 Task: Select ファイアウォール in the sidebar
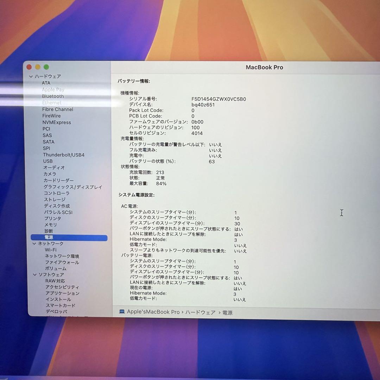62,262
